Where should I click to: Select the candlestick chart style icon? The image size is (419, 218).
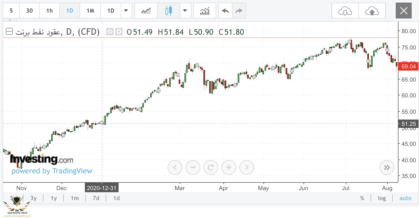[169, 11]
